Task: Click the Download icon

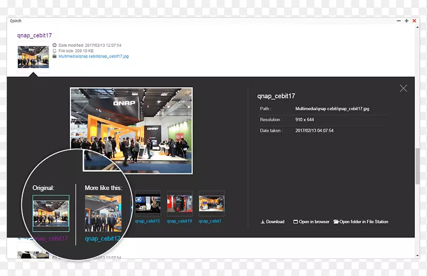Action: 263,222
